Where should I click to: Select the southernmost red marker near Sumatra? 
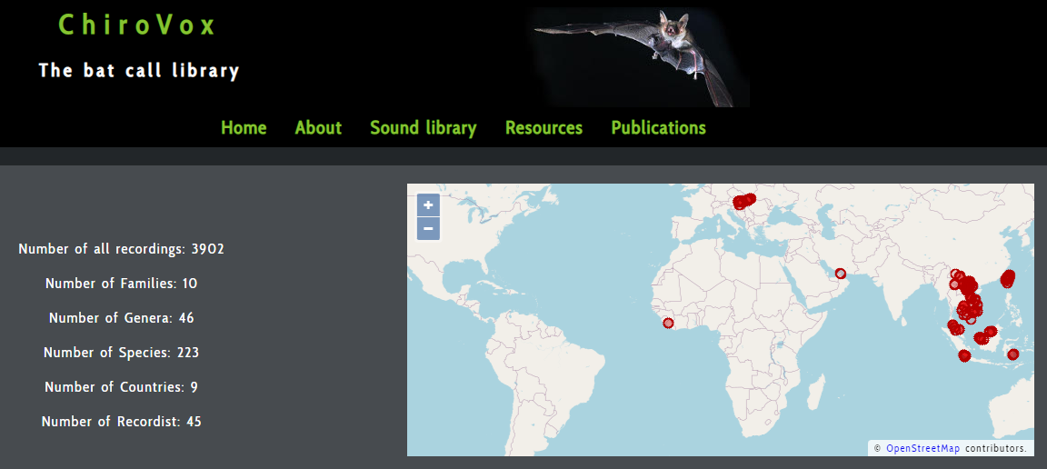[965, 356]
